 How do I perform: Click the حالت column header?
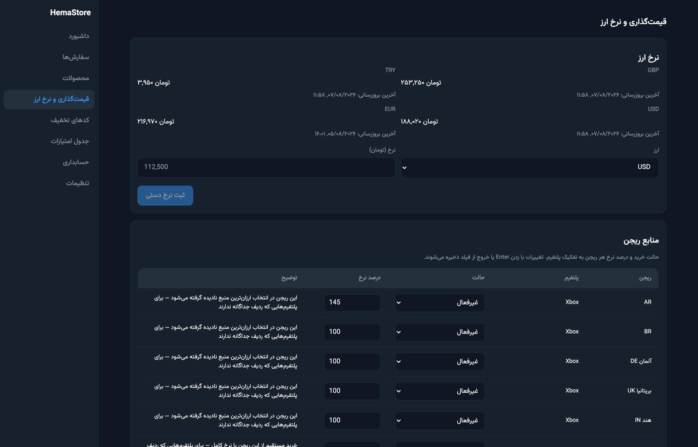point(478,278)
